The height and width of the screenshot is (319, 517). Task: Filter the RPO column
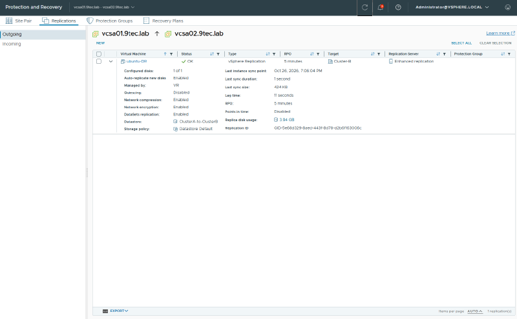pyautogui.click(x=318, y=54)
